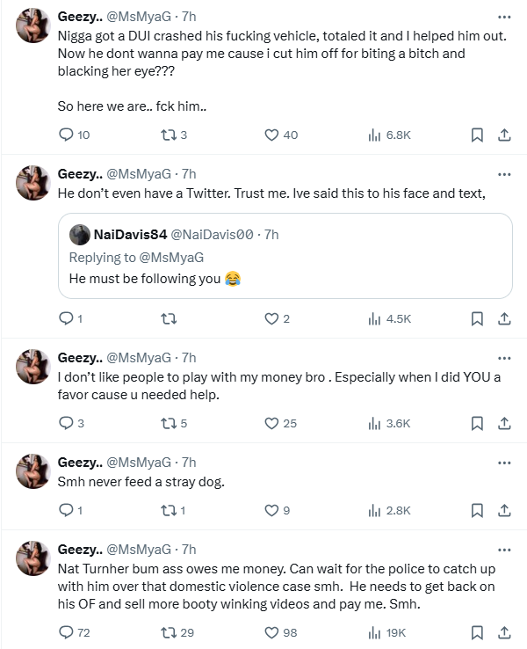Expand more menu on Nat Turnher tweet
Viewport: 527px width, 649px height.
[504, 550]
